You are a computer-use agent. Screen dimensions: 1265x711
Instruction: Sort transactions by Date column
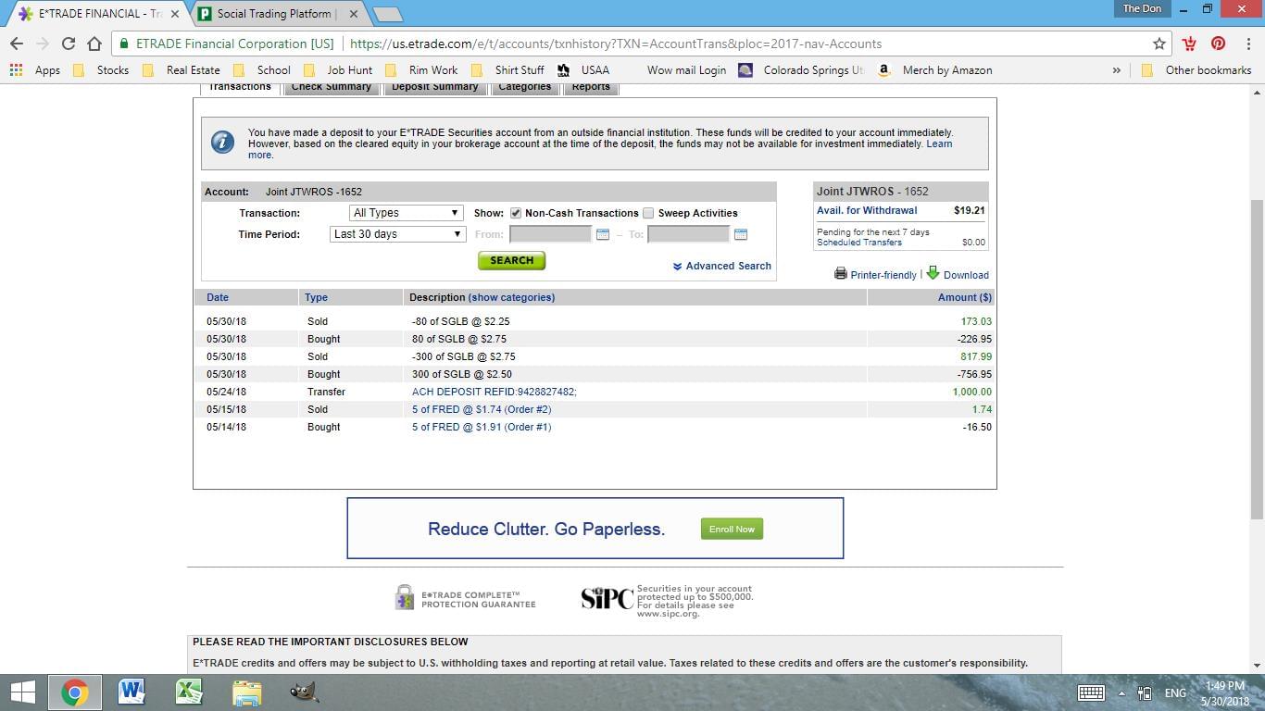218,297
